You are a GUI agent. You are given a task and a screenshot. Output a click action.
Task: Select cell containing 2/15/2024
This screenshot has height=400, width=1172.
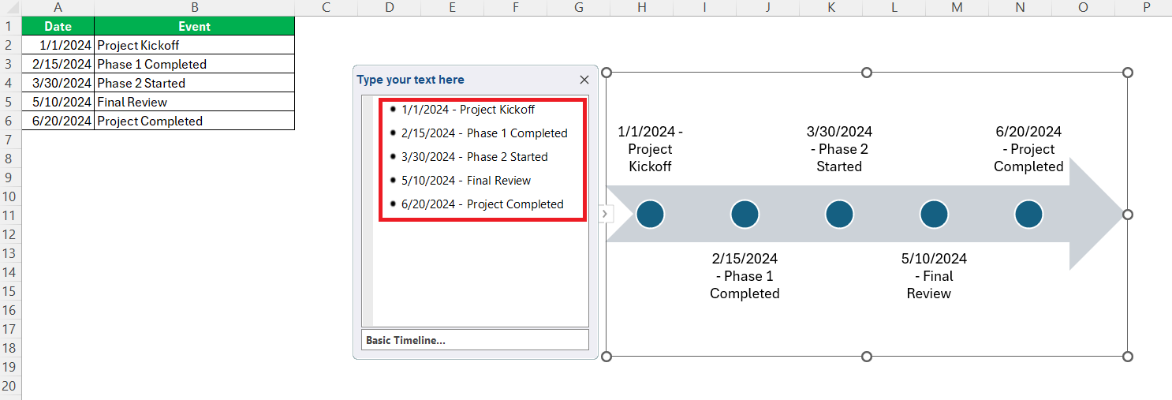point(58,64)
